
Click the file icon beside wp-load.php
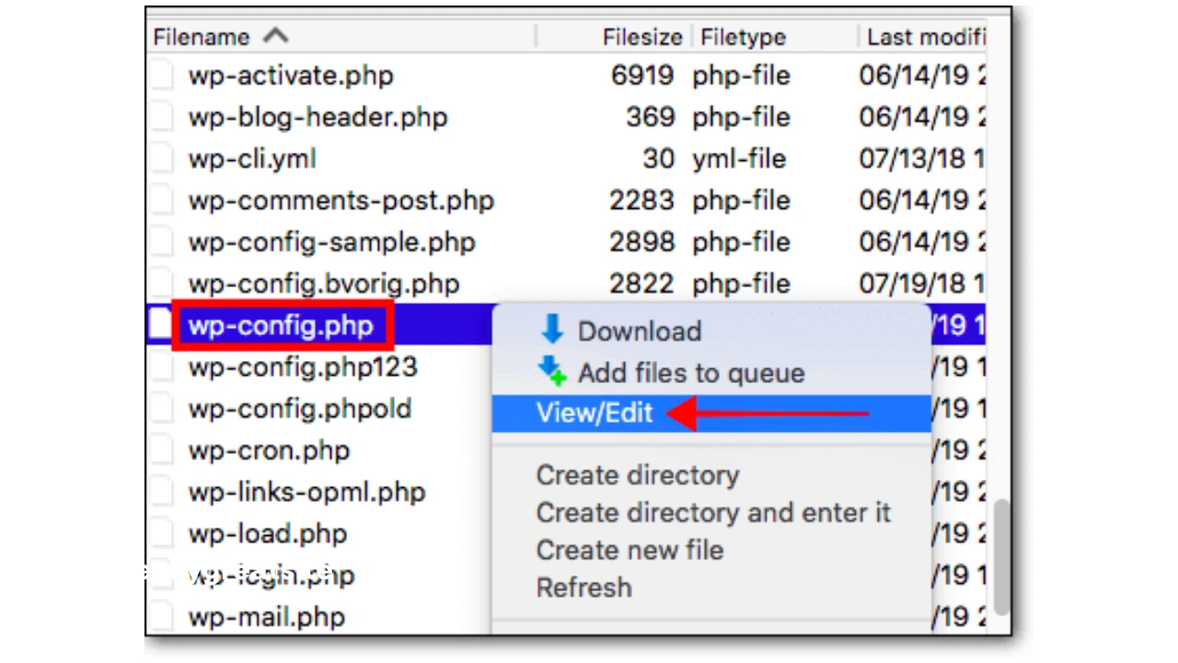click(x=161, y=533)
